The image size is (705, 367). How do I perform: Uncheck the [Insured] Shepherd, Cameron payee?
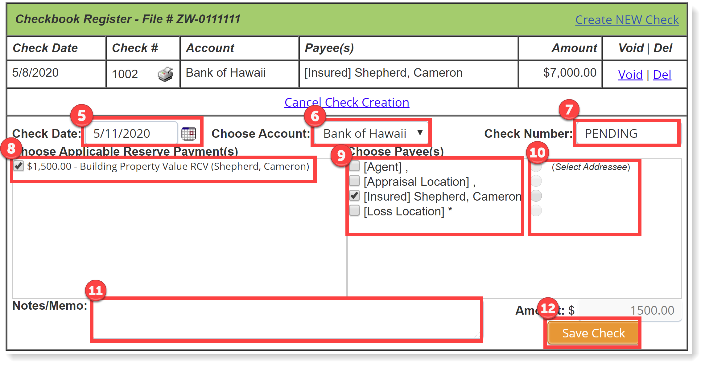coord(354,196)
